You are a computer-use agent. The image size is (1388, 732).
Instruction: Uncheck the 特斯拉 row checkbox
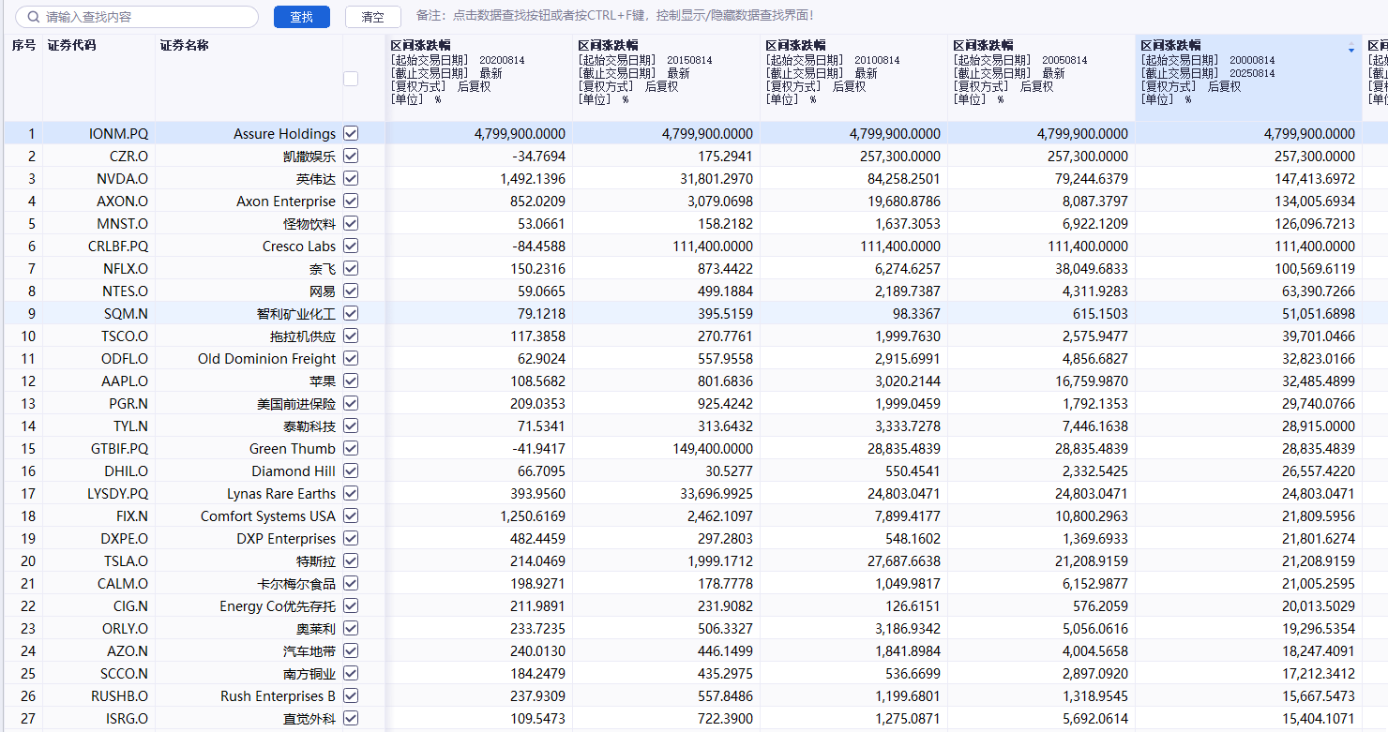click(x=351, y=560)
